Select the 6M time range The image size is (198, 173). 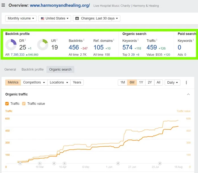[132, 83]
